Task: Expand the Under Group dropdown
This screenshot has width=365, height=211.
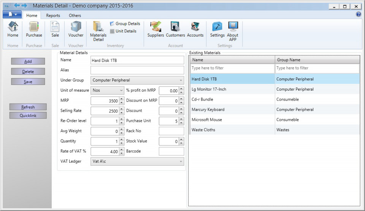Action: (x=137, y=80)
